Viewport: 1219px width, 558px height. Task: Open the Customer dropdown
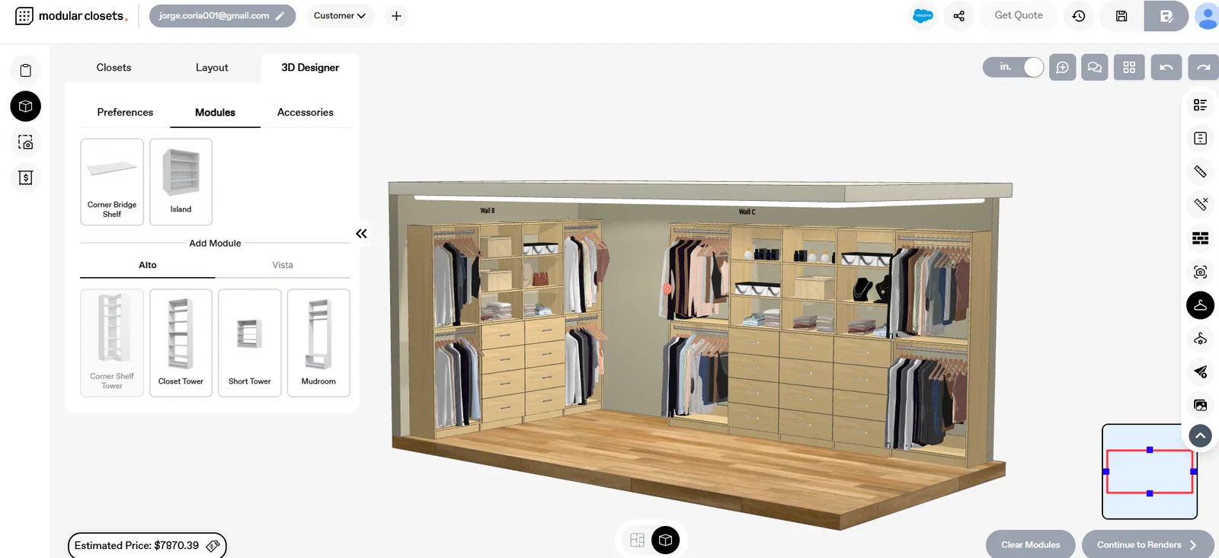coord(340,16)
